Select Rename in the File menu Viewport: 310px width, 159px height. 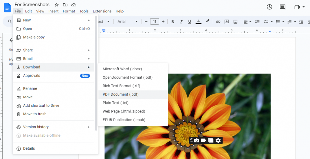(53, 88)
